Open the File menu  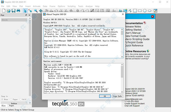point(3,6)
